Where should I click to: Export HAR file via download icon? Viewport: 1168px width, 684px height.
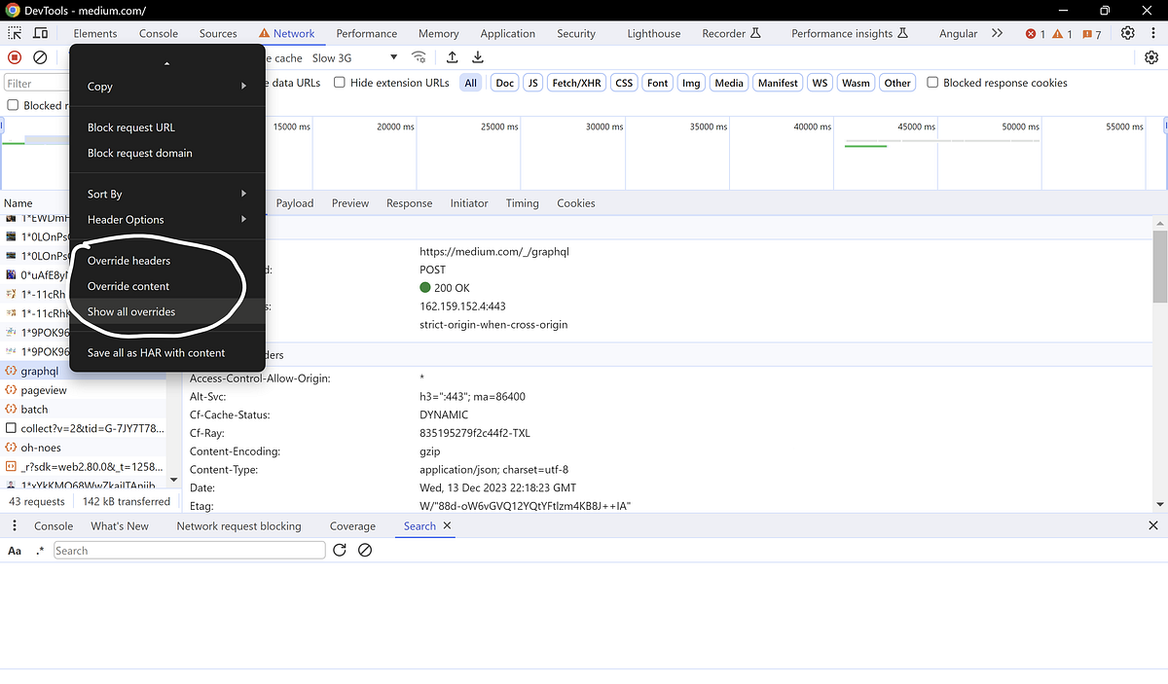click(477, 58)
